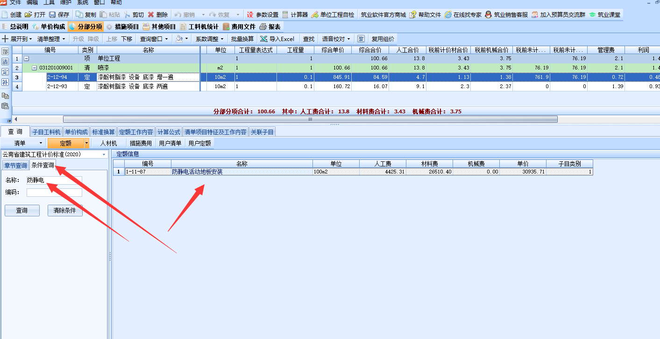Switch to 标准换算 tab
660x339 pixels.
tap(103, 132)
